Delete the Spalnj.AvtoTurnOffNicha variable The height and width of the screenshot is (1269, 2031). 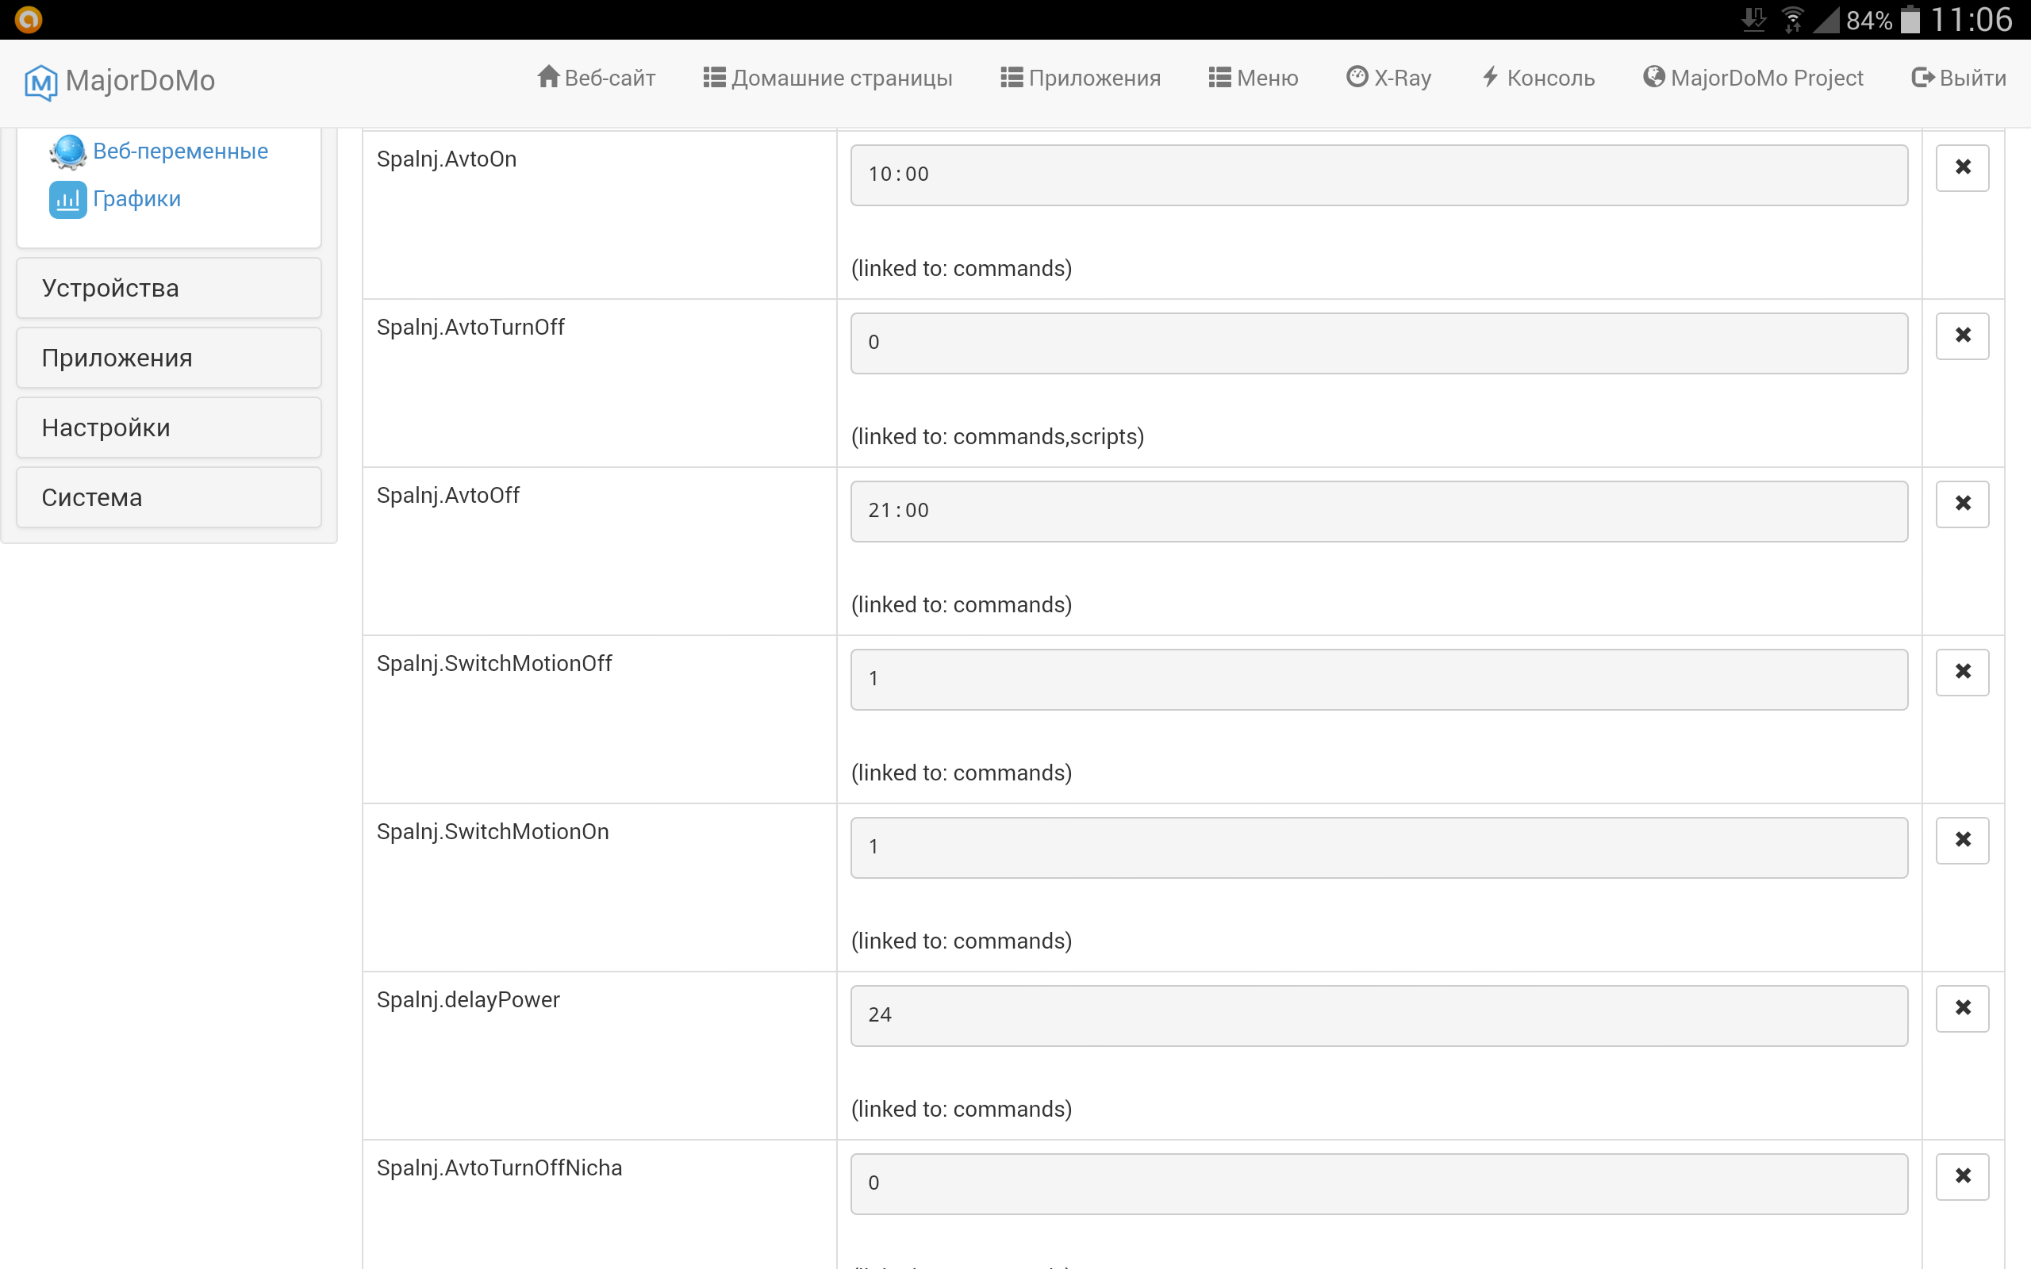(x=1962, y=1176)
